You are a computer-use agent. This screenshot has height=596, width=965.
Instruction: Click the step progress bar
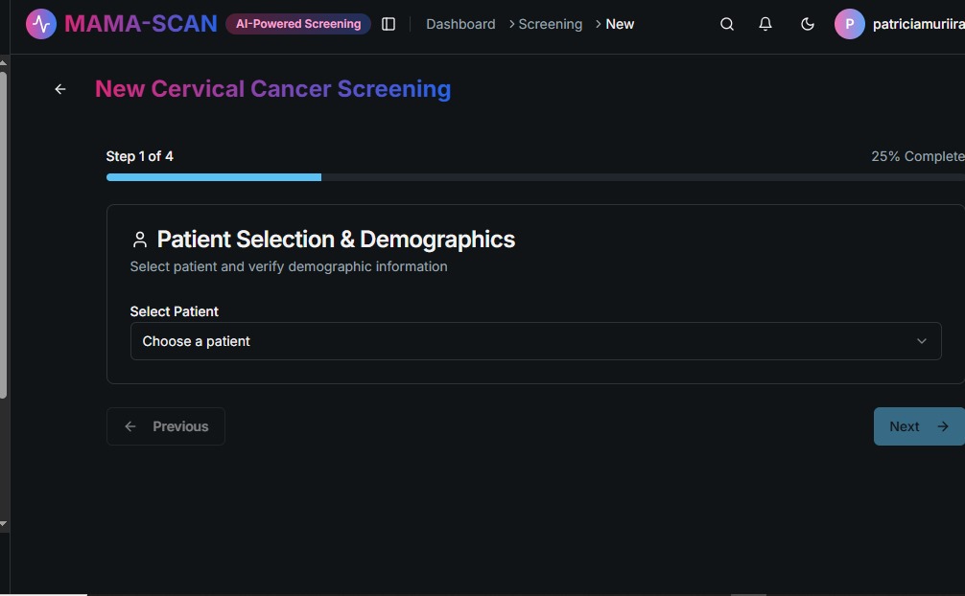pyautogui.click(x=535, y=177)
